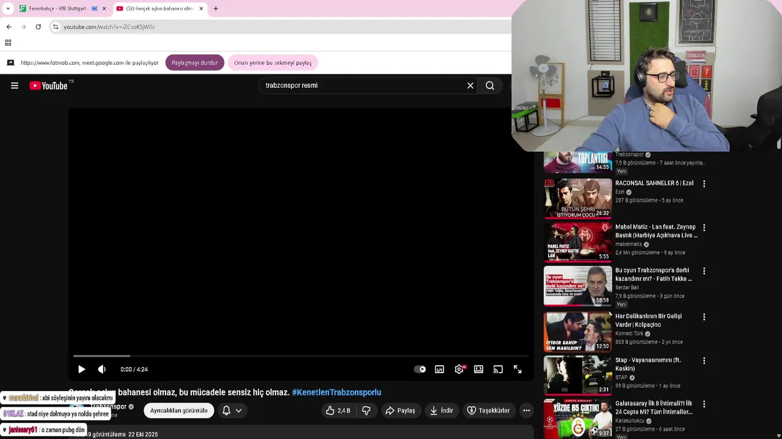Click Onun yerine bu sekmeyi paylaş
782x439 pixels.
pos(272,63)
